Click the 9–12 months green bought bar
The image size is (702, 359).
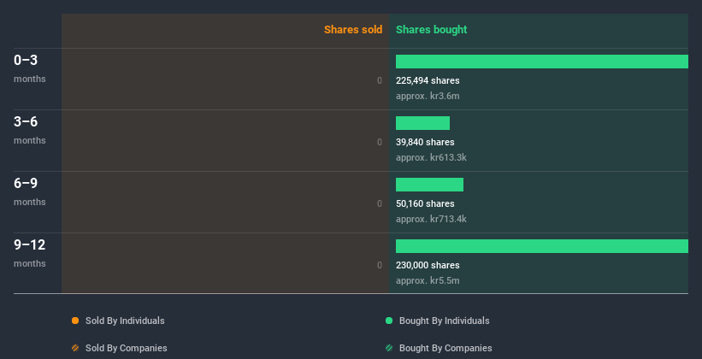542,246
